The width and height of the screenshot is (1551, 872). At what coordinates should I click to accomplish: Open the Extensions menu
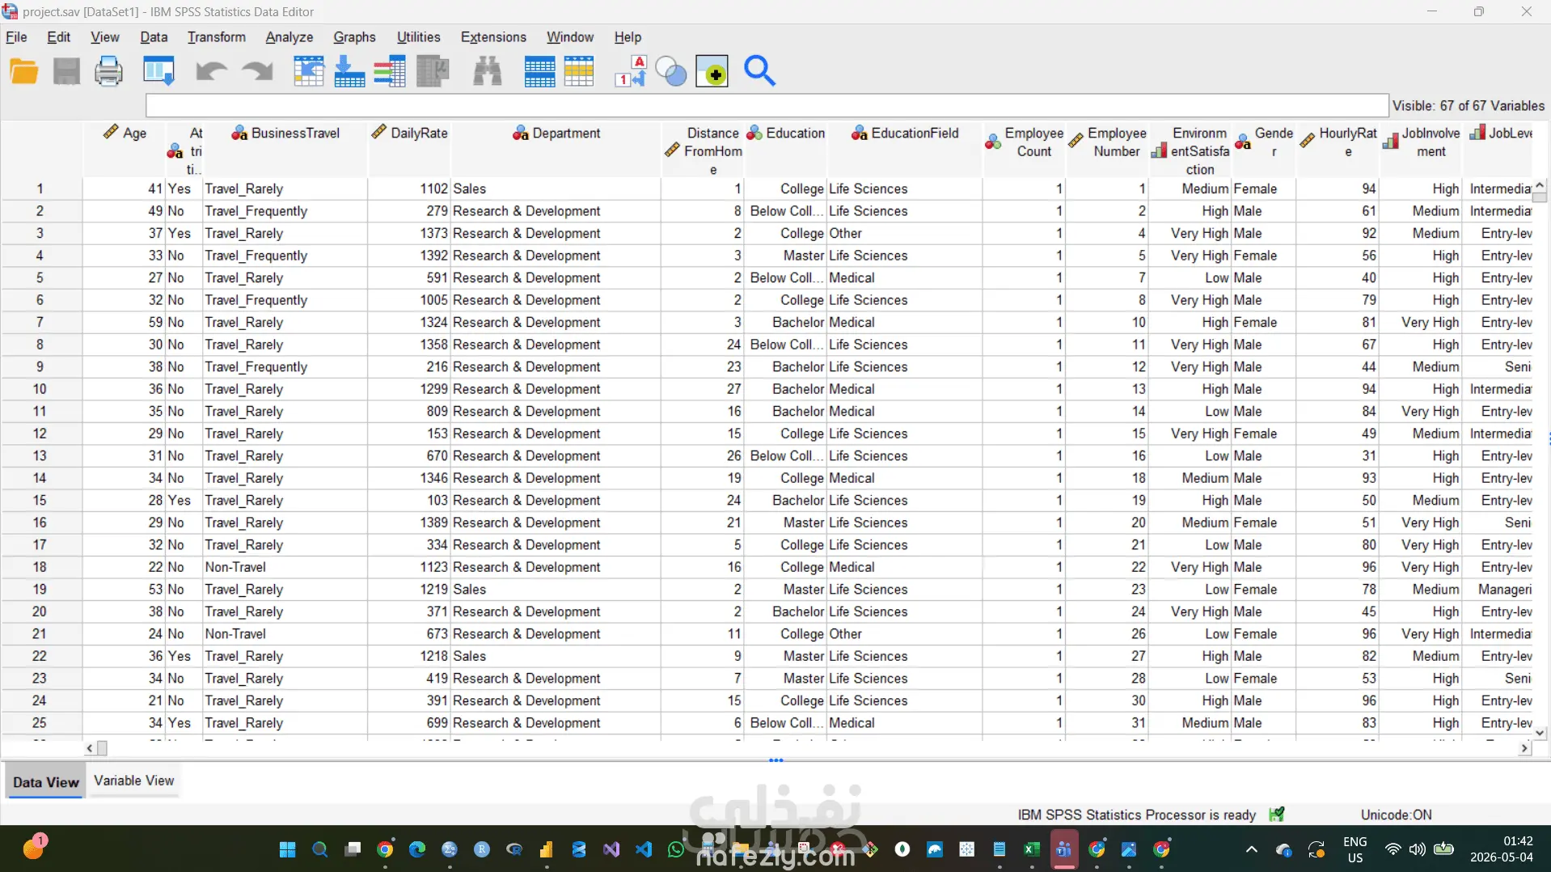coord(493,37)
